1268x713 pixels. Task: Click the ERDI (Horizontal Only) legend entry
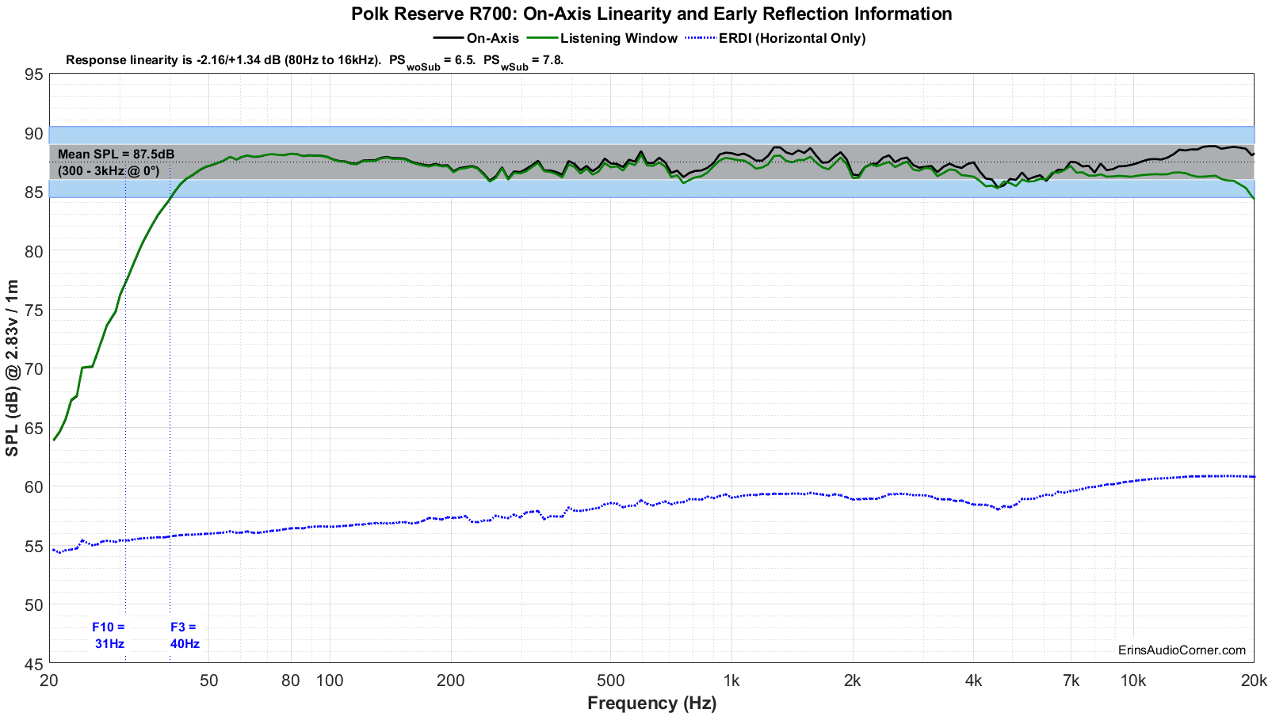pyautogui.click(x=776, y=38)
